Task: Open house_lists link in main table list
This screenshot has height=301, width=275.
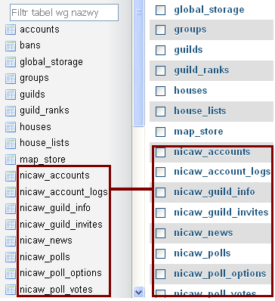Action: point(199,110)
